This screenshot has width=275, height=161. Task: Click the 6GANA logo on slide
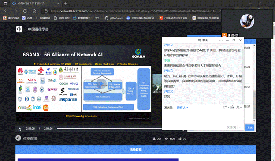pos(138,53)
